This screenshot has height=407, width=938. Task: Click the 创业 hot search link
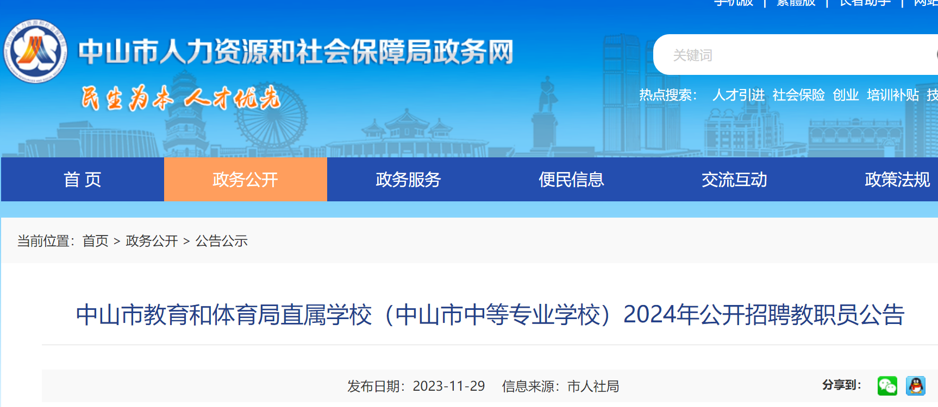(846, 95)
